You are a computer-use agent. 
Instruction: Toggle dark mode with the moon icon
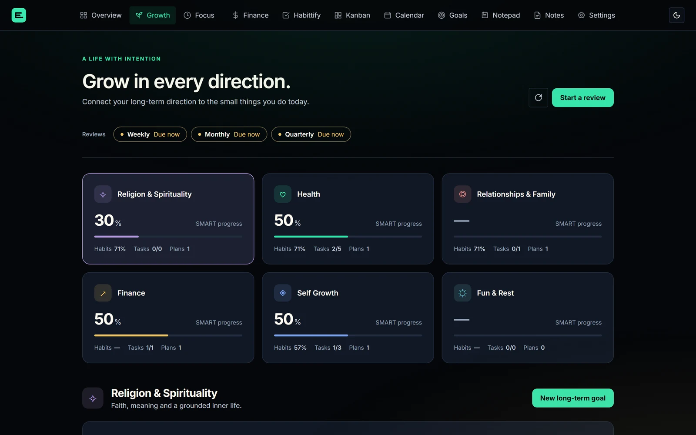[x=676, y=15]
